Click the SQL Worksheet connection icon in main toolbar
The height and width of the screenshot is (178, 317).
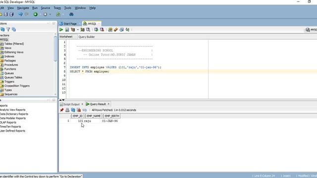pos(58,14)
